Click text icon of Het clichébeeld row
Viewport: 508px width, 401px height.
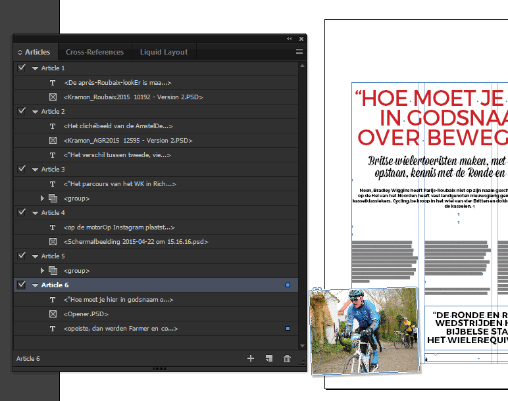click(x=53, y=126)
